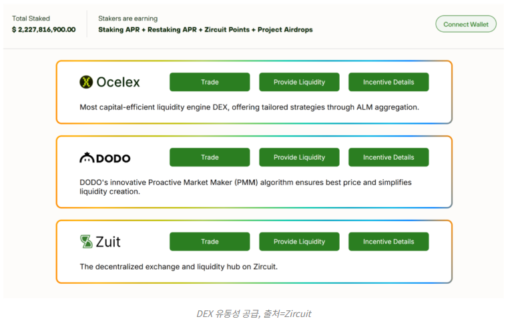Click the Ocelex logo icon

pyautogui.click(x=85, y=83)
